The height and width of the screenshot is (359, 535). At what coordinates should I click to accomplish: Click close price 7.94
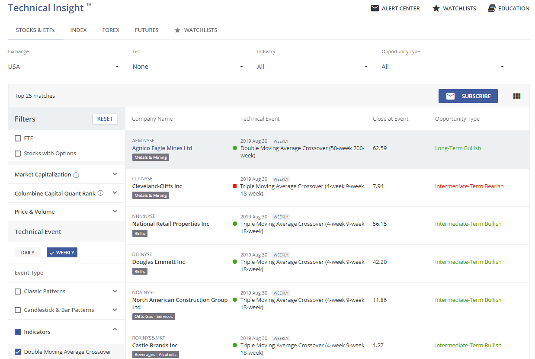(378, 186)
